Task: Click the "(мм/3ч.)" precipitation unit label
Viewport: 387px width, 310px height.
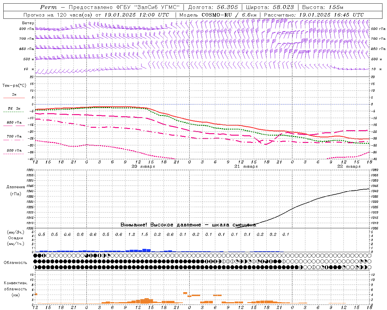Action: point(15,232)
